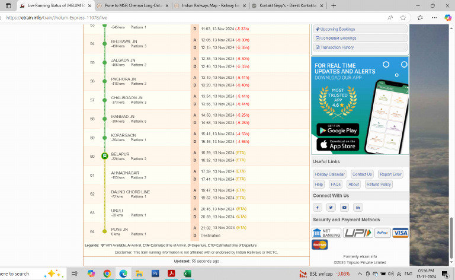Open Completed Bookings link
This screenshot has width=455, height=280.
[x=360, y=38]
